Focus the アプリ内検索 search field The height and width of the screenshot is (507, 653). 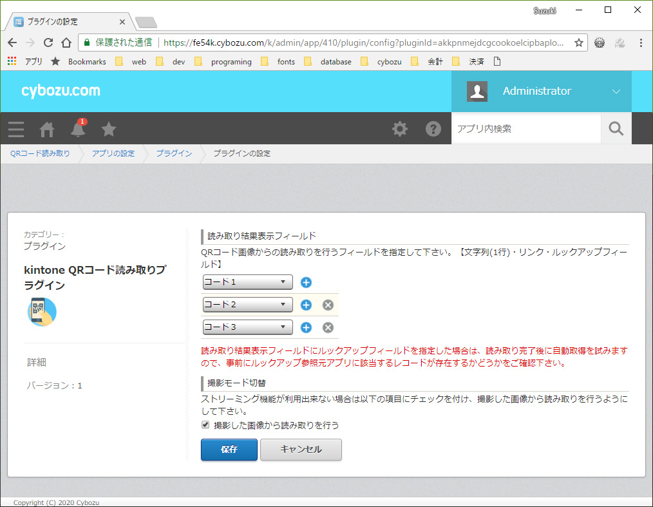[x=526, y=128]
